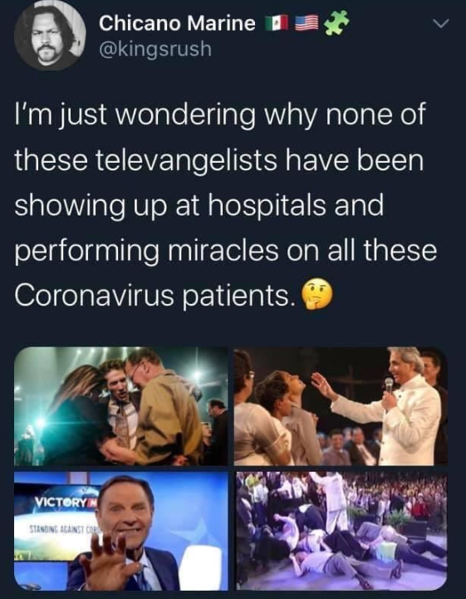Open the Chicano Marine display name

pos(177,23)
